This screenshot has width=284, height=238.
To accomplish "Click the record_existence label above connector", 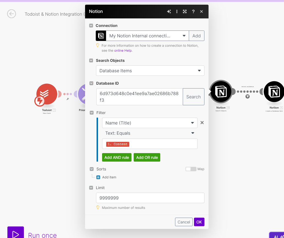I will [x=248, y=87].
